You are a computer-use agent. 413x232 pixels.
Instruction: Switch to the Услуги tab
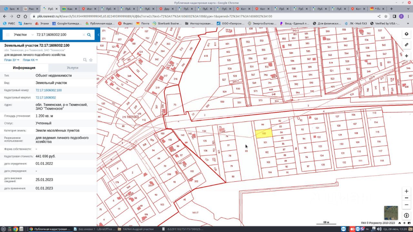click(73, 68)
